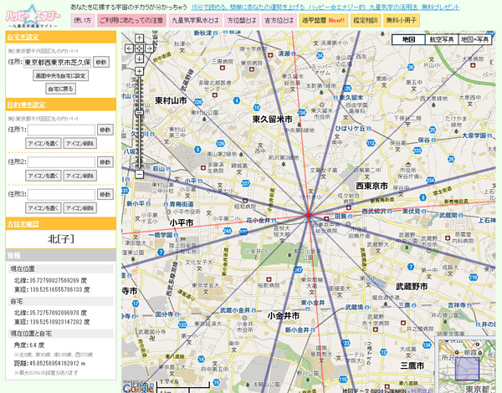This screenshot has height=393, width=502.
Task: Click 東村山市 label on the map
Action: [x=171, y=100]
